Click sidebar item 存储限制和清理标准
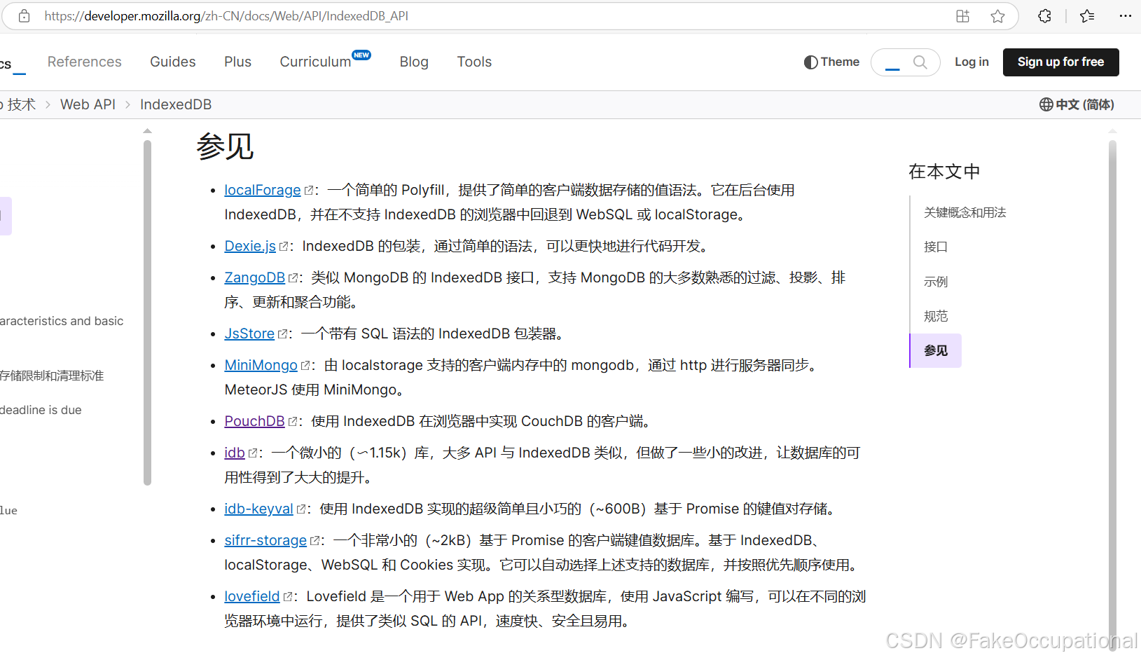Viewport: 1141px width, 660px height. 52,376
